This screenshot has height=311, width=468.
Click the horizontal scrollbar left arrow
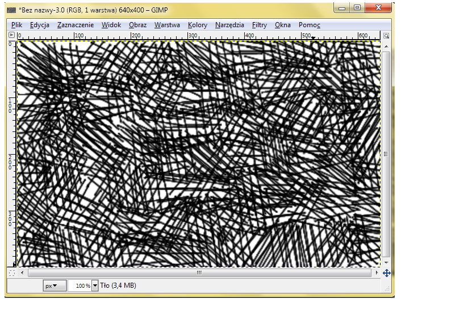[x=22, y=272]
